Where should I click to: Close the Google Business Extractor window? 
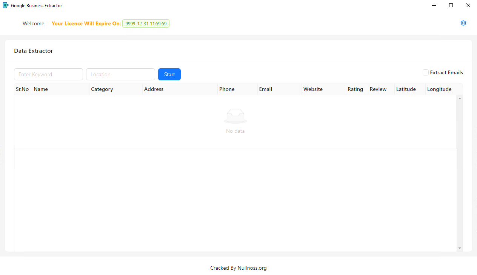468,5
